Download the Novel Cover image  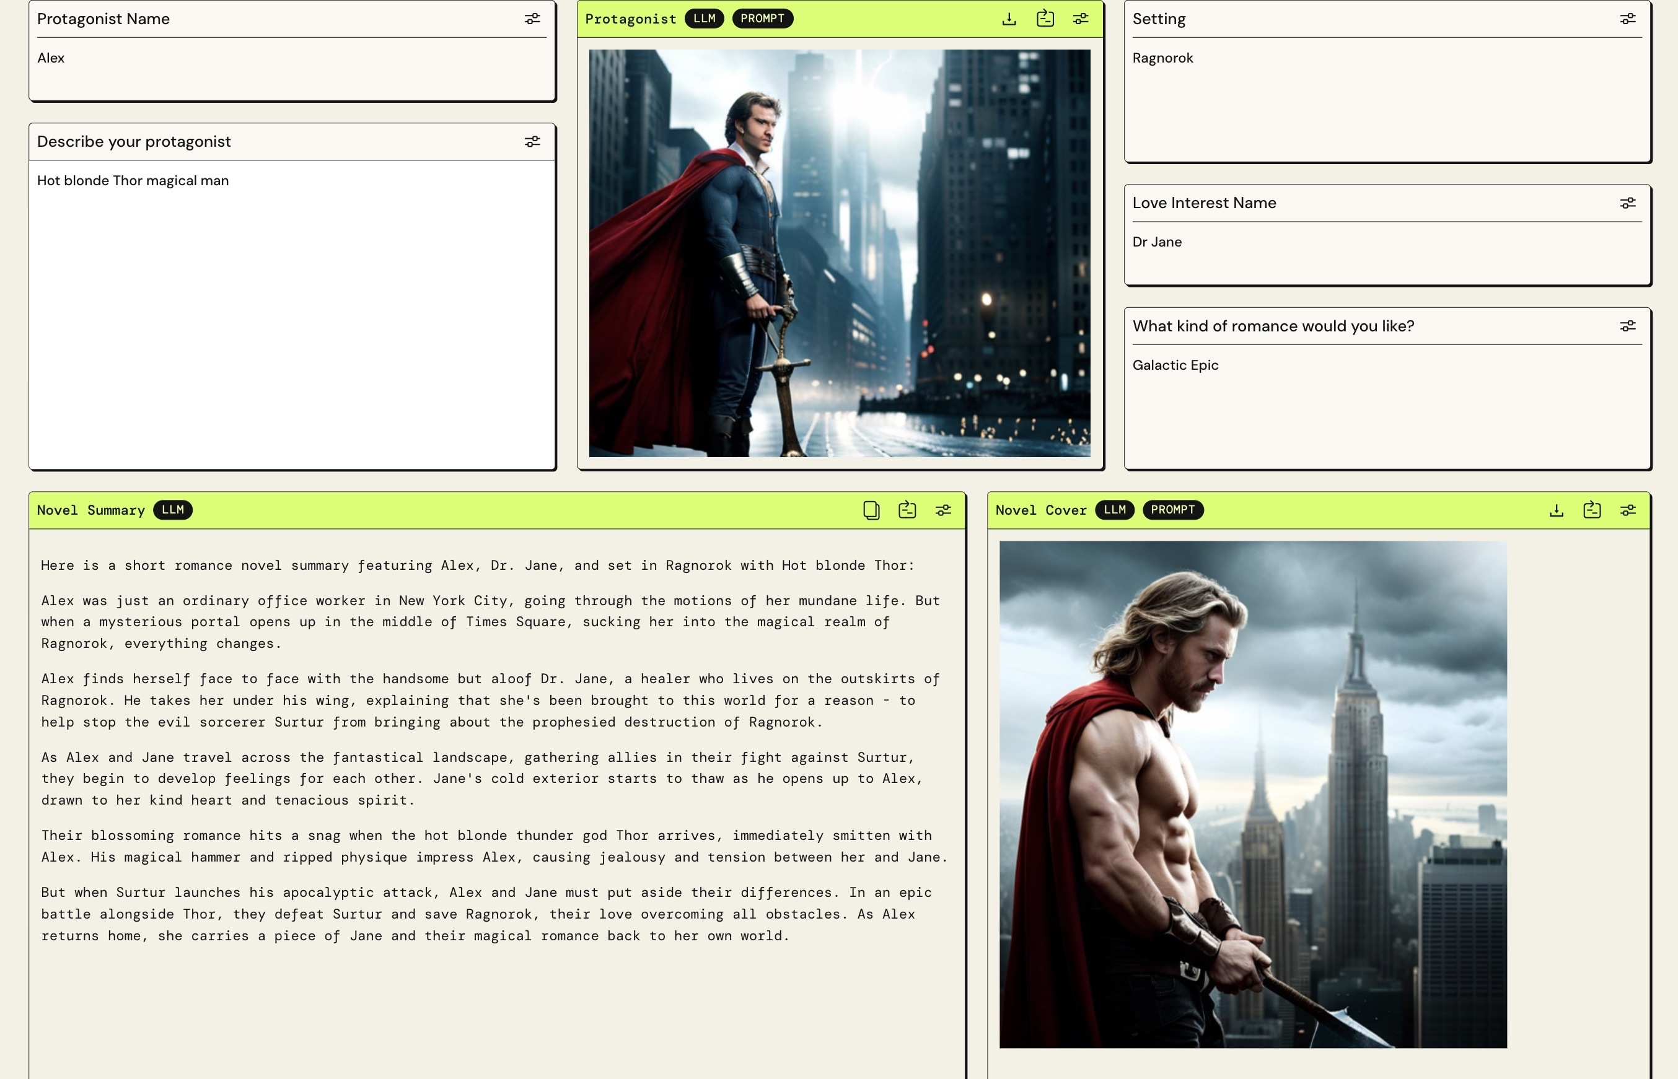tap(1556, 510)
